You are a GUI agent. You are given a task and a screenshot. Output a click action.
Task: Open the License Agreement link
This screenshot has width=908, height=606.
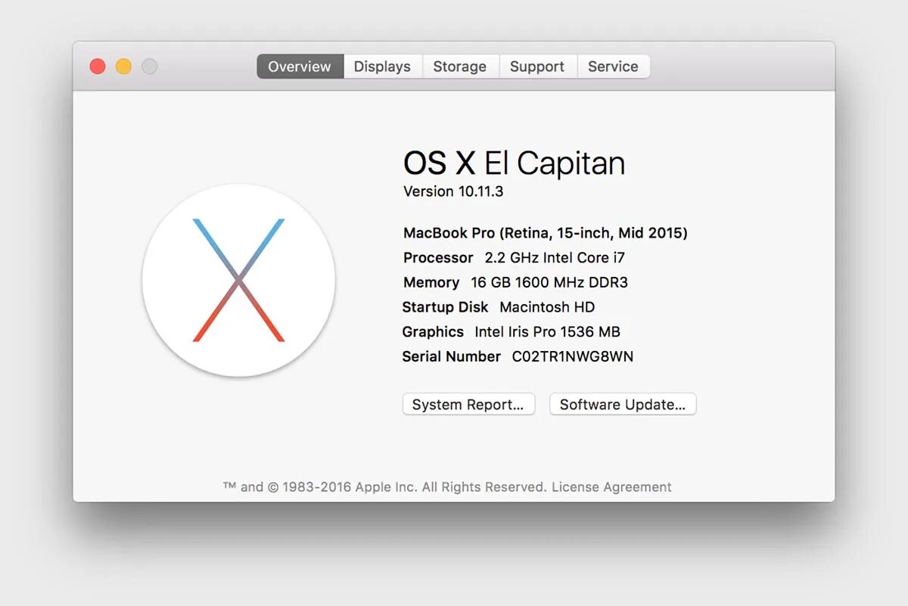pos(611,487)
